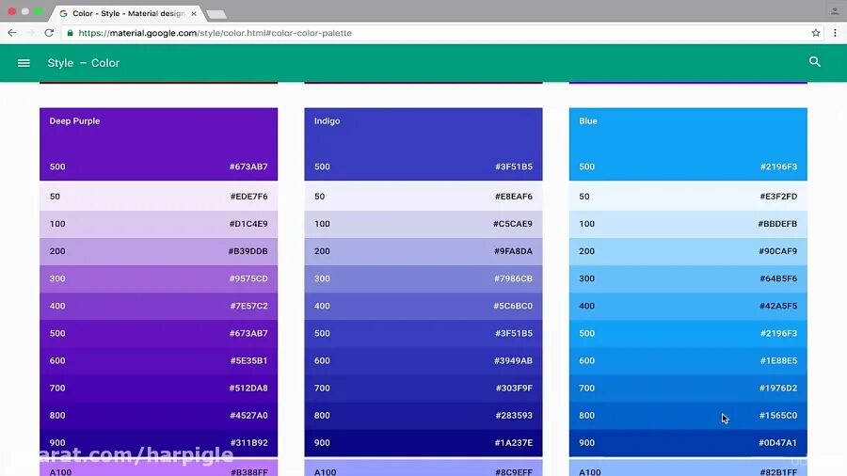Viewport: 847px width, 476px height.
Task: Reload the page with refresh icon
Action: (x=49, y=33)
